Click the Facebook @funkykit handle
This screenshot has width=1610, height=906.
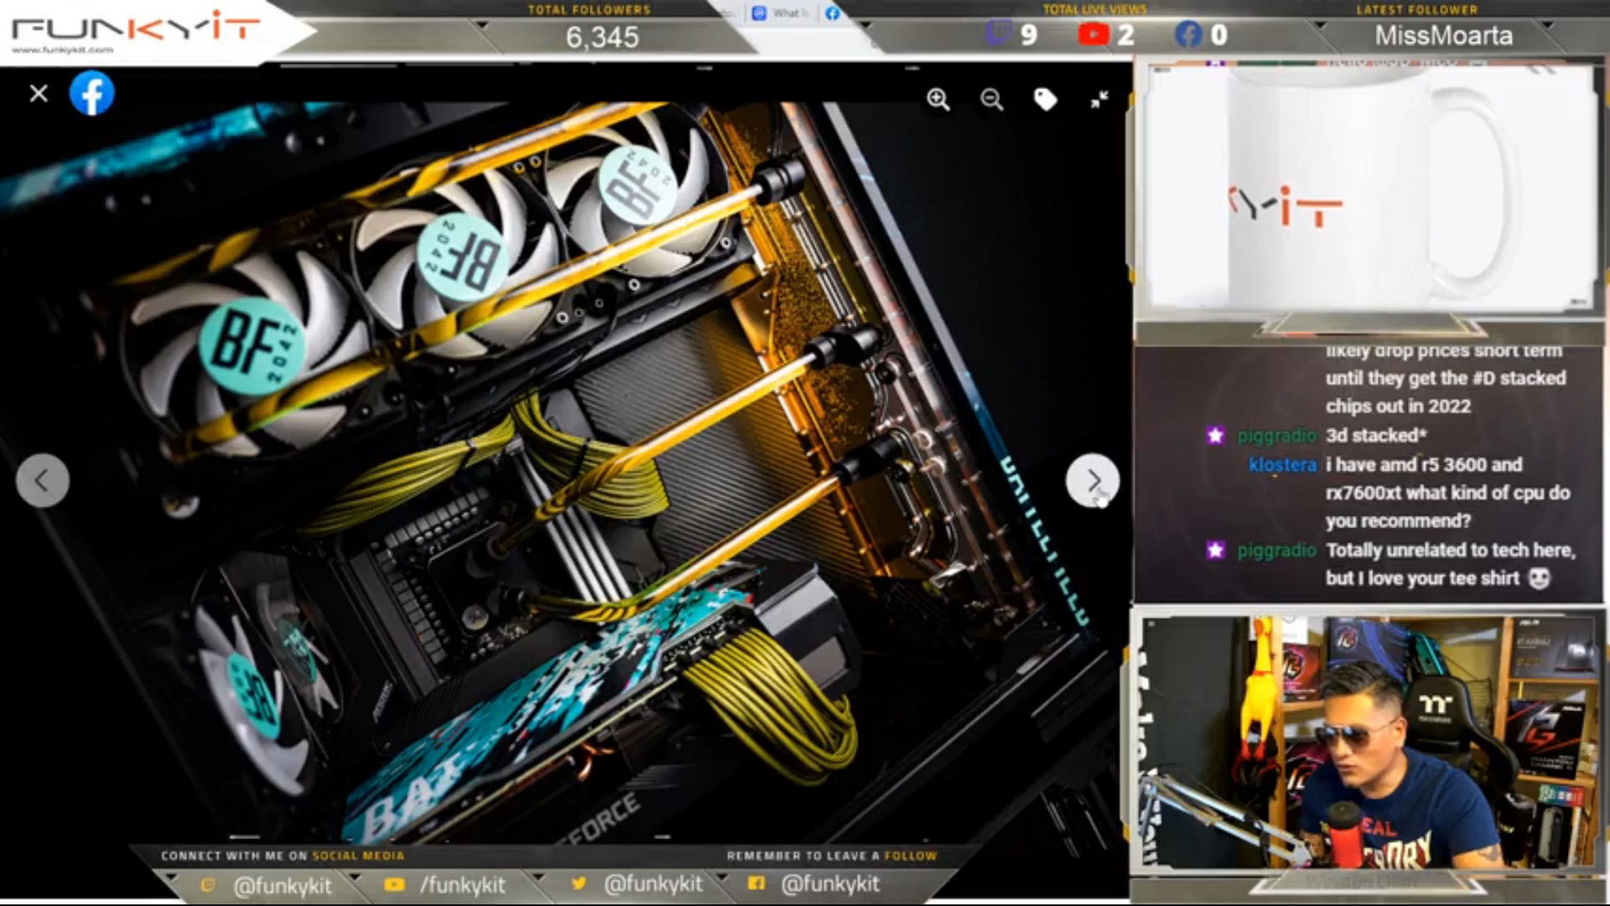point(830,884)
